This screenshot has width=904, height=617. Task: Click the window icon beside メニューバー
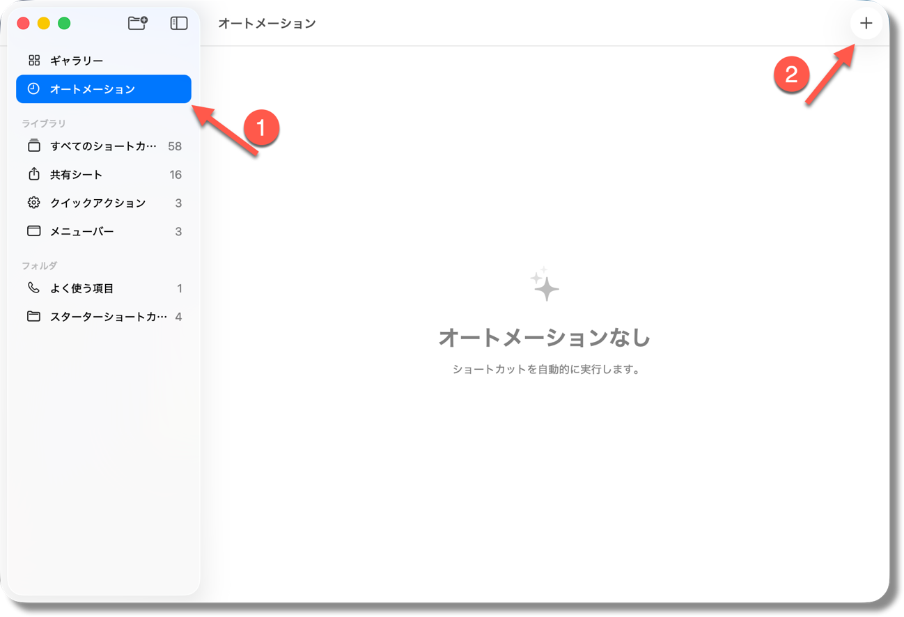click(x=33, y=231)
